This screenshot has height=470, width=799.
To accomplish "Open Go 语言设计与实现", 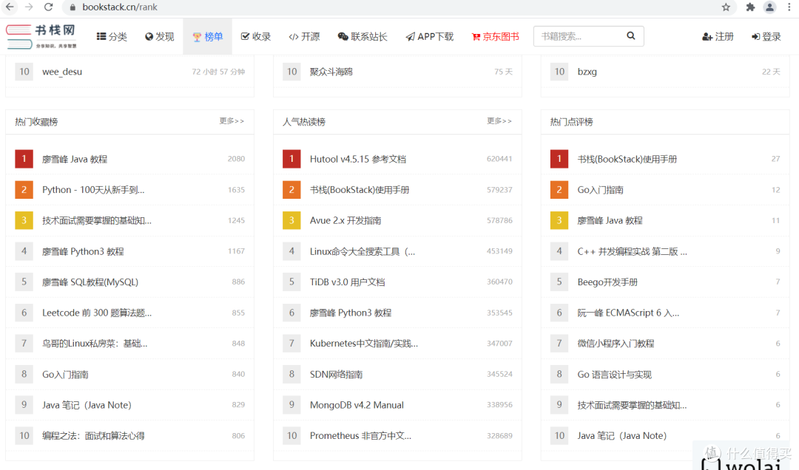I will pos(615,374).
